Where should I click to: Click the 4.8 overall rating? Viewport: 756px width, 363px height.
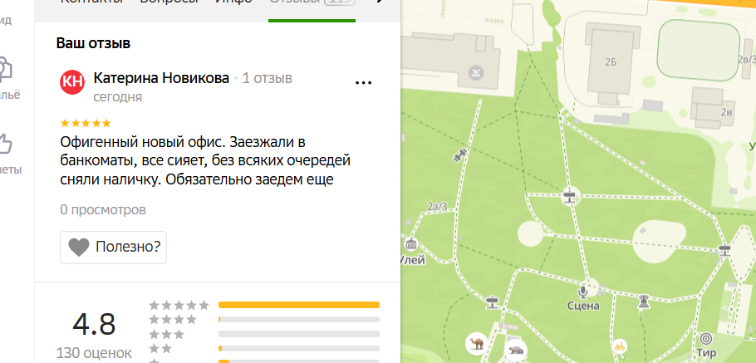(94, 324)
